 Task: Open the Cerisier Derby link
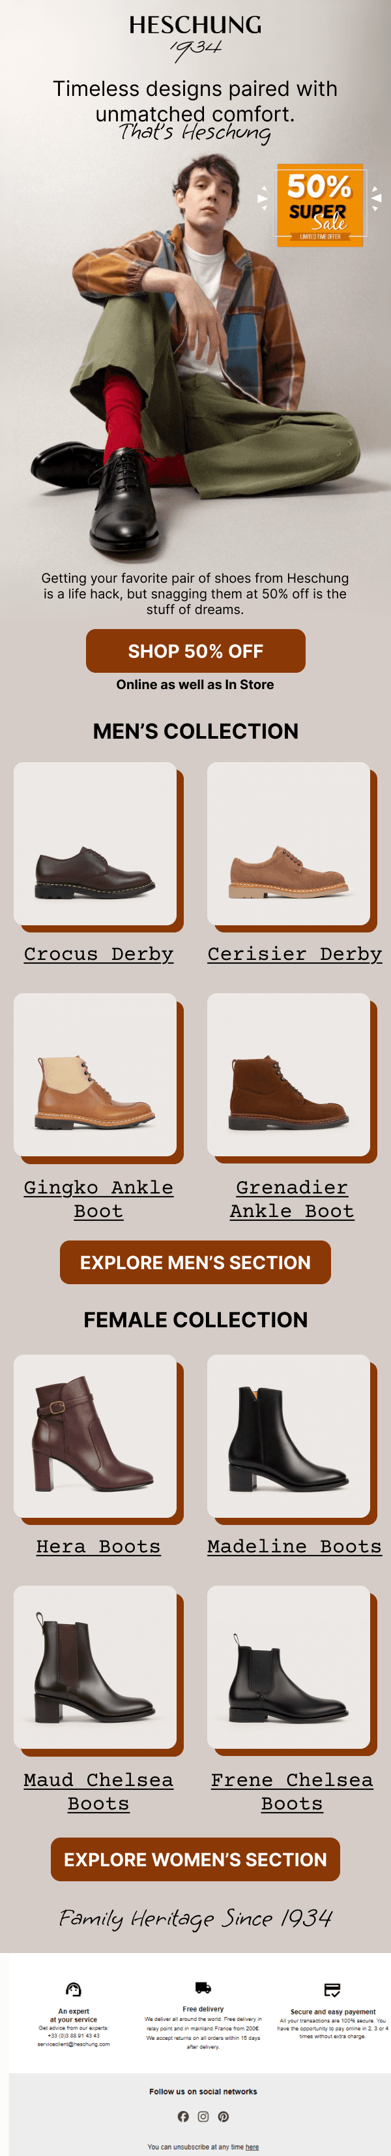(x=295, y=954)
